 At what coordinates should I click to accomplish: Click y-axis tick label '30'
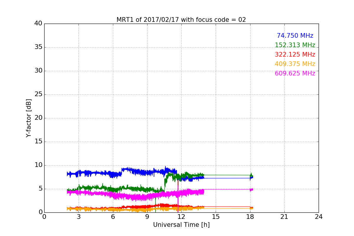click(38, 71)
